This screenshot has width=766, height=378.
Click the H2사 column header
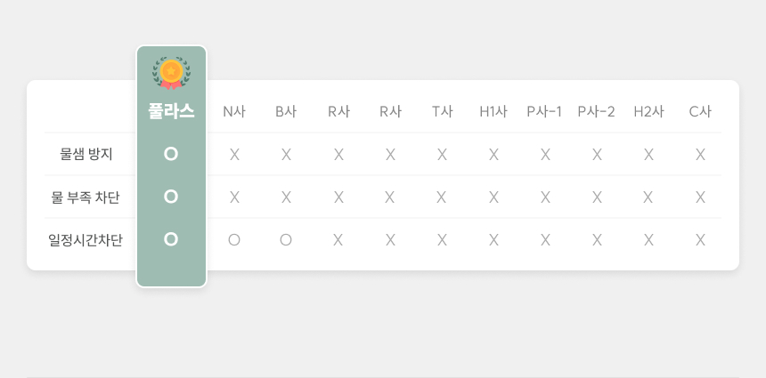coord(648,112)
